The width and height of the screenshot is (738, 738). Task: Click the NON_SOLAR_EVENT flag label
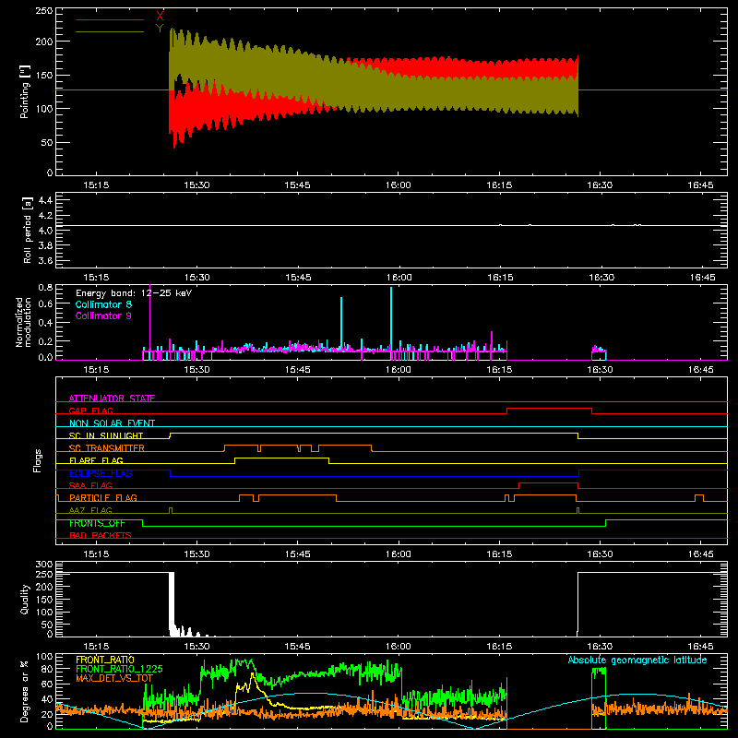(x=112, y=423)
